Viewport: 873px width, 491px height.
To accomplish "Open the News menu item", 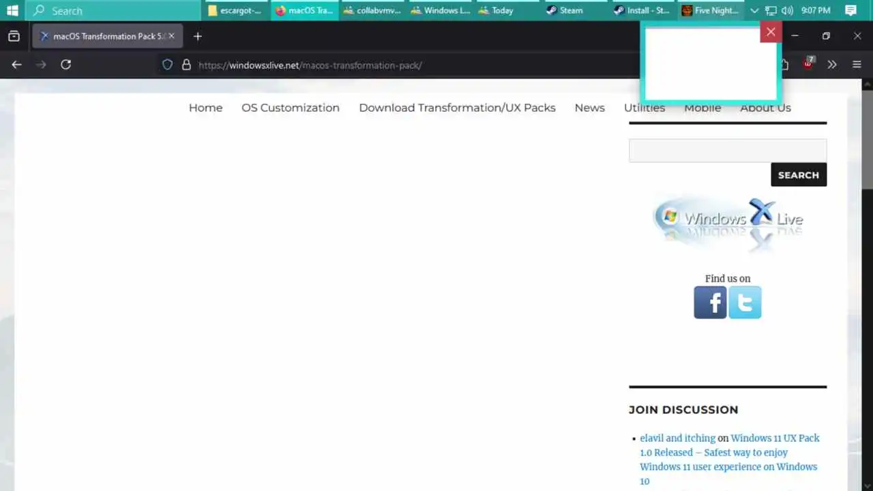I will click(589, 108).
